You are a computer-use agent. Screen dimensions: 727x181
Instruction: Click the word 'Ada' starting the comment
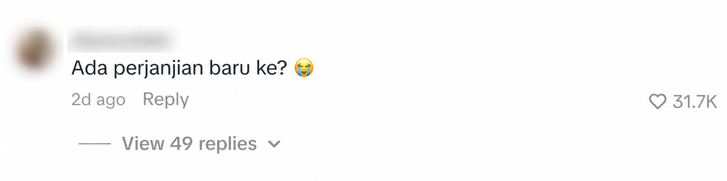(89, 68)
